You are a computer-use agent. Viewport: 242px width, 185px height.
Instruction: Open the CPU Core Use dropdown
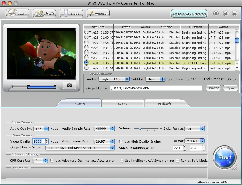(40, 160)
